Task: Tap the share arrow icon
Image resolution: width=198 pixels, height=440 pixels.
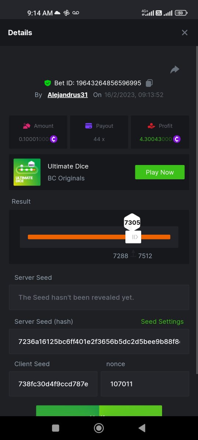Action: coord(175,70)
